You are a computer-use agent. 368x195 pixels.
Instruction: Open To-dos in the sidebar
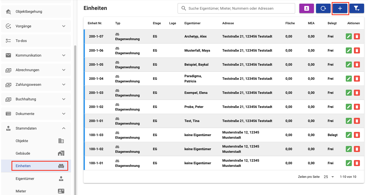tap(36, 41)
